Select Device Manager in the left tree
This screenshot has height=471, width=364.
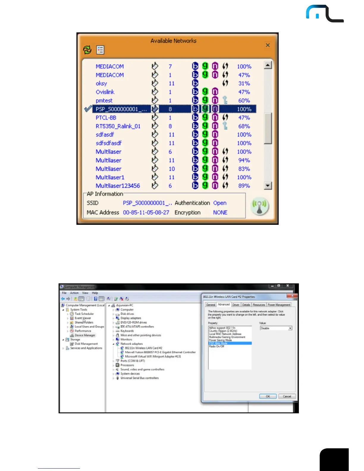[x=85, y=335]
